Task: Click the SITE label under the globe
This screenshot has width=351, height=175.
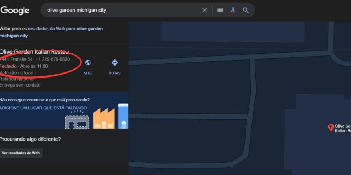Action: click(x=88, y=73)
